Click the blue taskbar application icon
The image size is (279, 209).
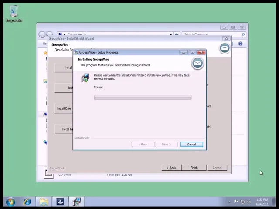60,202
